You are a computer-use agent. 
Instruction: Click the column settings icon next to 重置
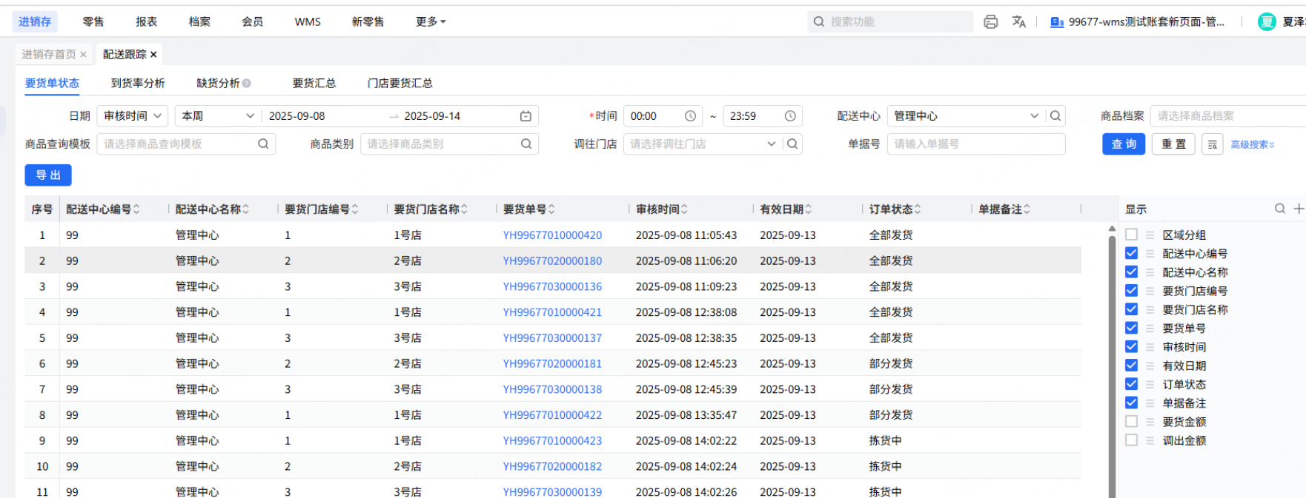(1212, 144)
